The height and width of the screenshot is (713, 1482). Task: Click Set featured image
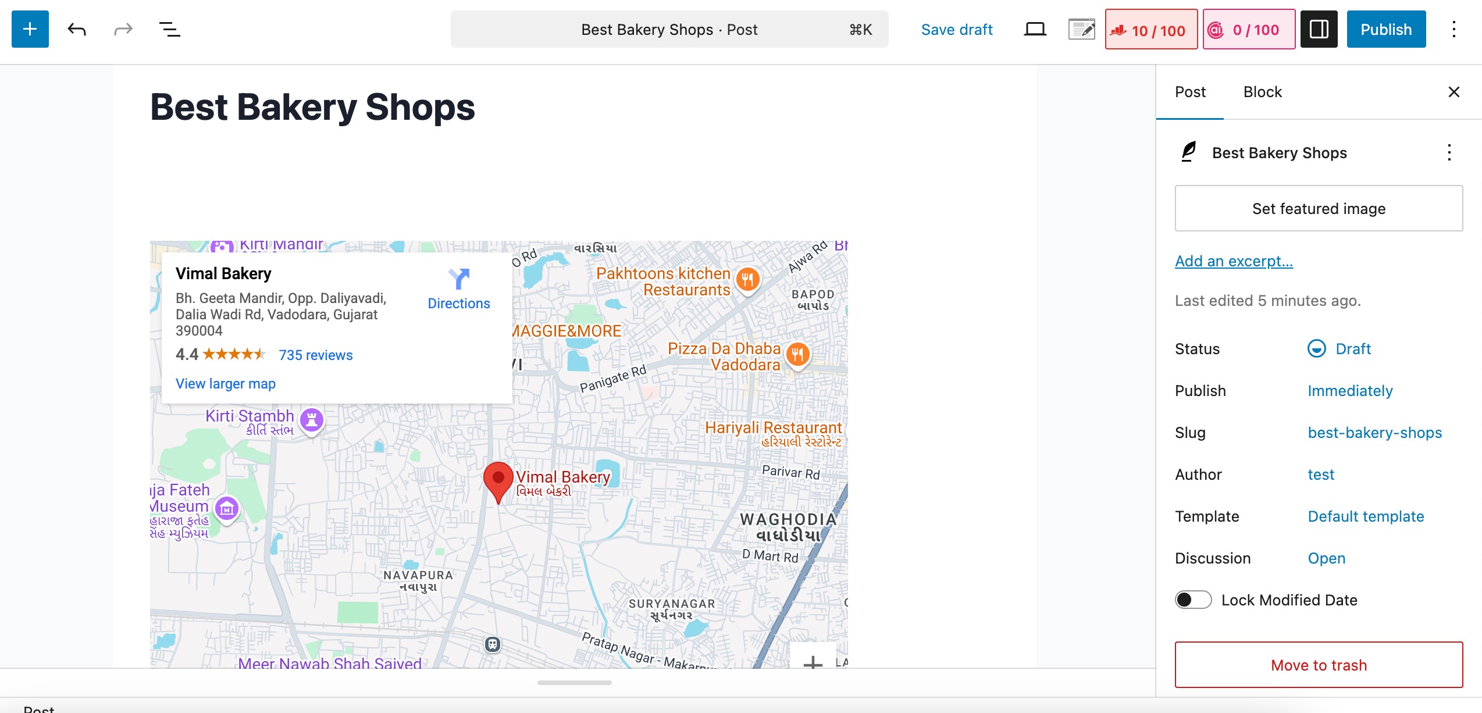1319,208
